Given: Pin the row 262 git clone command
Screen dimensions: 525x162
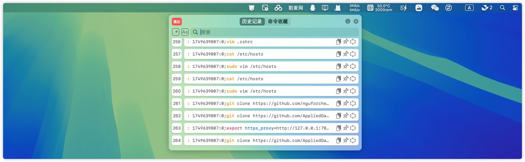Looking at the screenshot, I should pos(346,116).
